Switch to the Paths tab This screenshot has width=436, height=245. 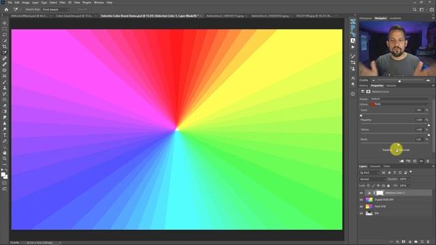point(387,166)
